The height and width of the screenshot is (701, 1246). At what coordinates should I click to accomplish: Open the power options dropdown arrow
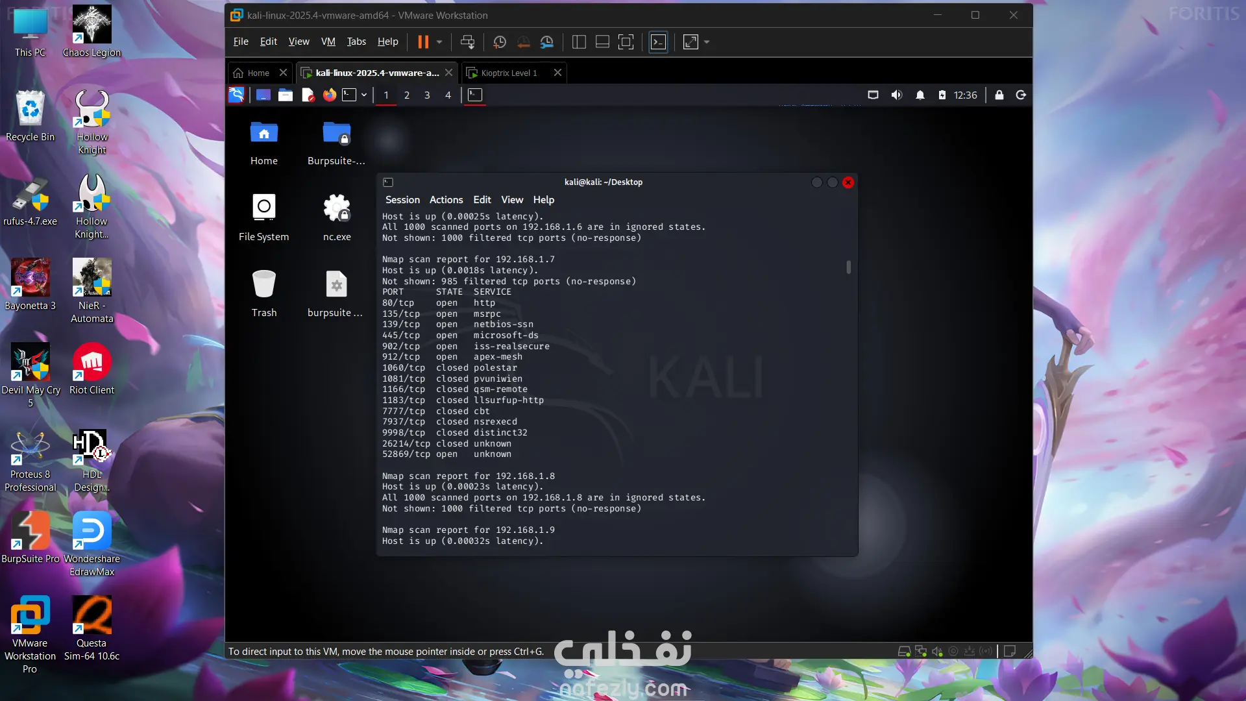pyautogui.click(x=439, y=42)
